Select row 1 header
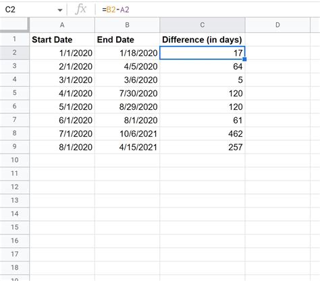The width and height of the screenshot is (320, 281). click(x=14, y=39)
